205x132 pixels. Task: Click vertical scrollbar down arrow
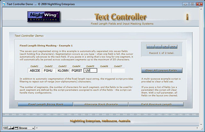click(x=201, y=124)
